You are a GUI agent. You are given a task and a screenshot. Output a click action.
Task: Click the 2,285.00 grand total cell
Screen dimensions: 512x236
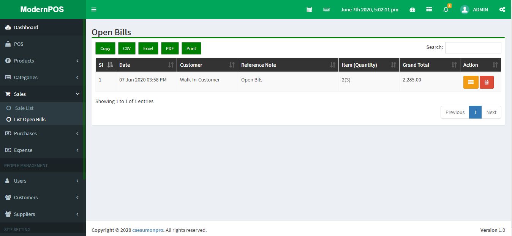tap(430, 82)
